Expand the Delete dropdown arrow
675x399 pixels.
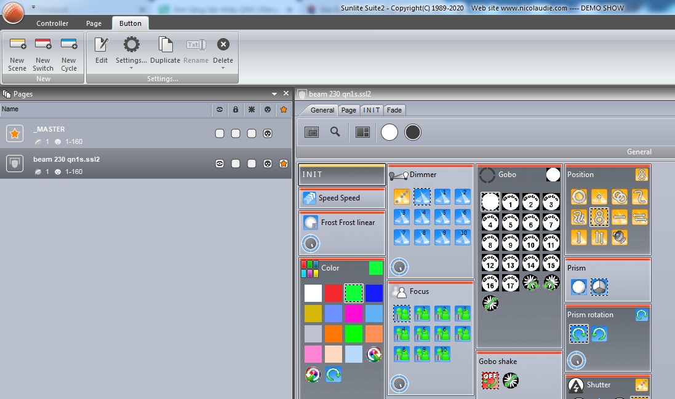(x=223, y=68)
